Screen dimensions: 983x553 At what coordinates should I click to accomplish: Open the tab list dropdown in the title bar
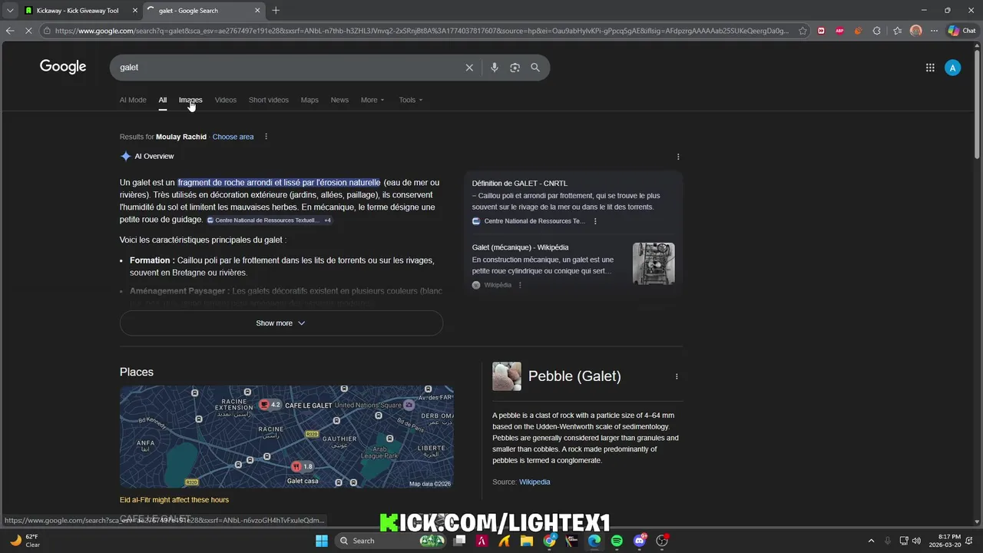[9, 11]
